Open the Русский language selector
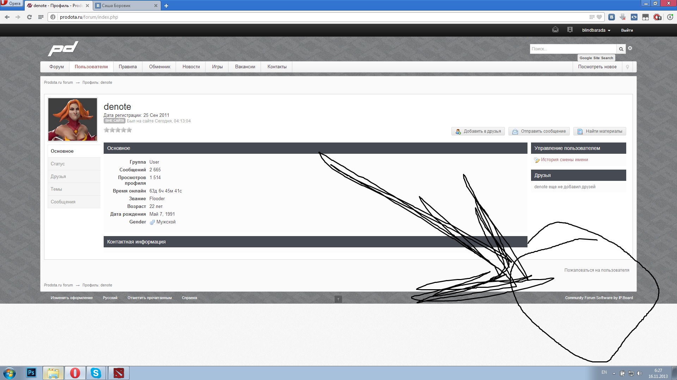Image resolution: width=677 pixels, height=380 pixels. (x=110, y=298)
